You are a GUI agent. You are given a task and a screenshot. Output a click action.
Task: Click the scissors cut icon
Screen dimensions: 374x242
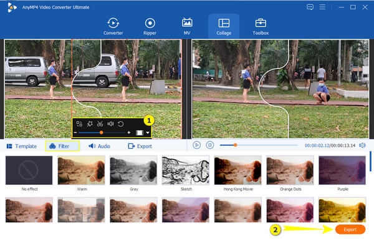click(100, 124)
